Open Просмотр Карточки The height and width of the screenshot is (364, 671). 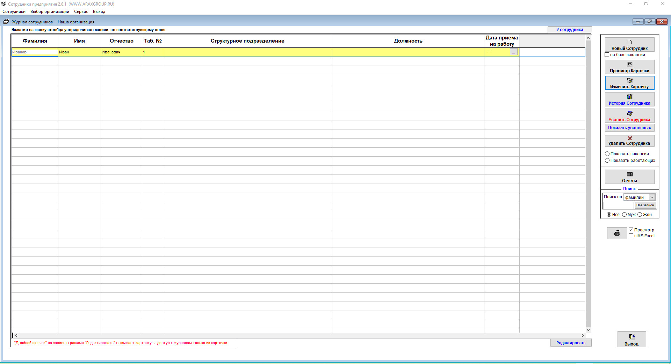click(x=629, y=67)
